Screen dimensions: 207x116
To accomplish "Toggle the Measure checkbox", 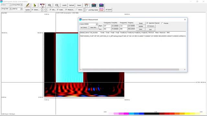I will coord(66,10).
